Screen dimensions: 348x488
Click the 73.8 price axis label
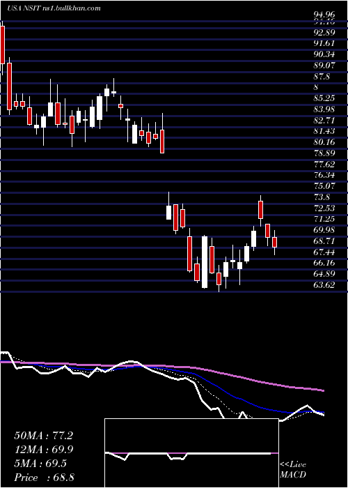tap(322, 197)
